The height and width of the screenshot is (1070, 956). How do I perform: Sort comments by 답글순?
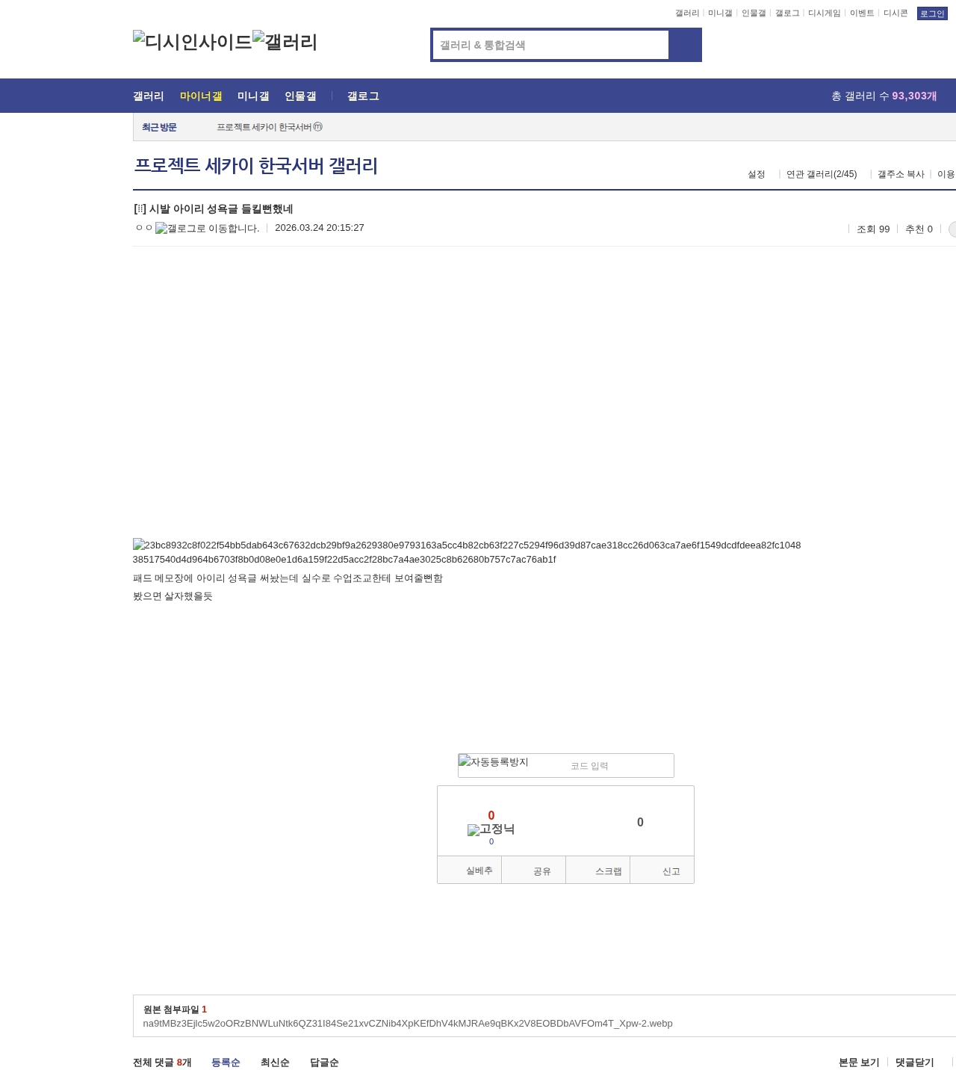click(324, 1063)
